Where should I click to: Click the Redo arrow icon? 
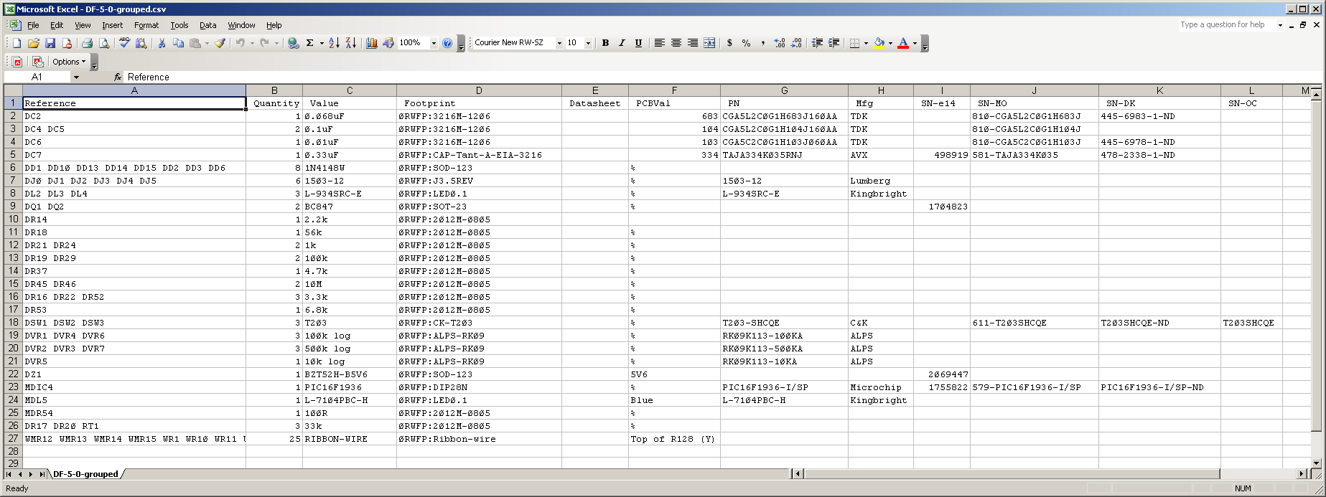pyautogui.click(x=265, y=43)
